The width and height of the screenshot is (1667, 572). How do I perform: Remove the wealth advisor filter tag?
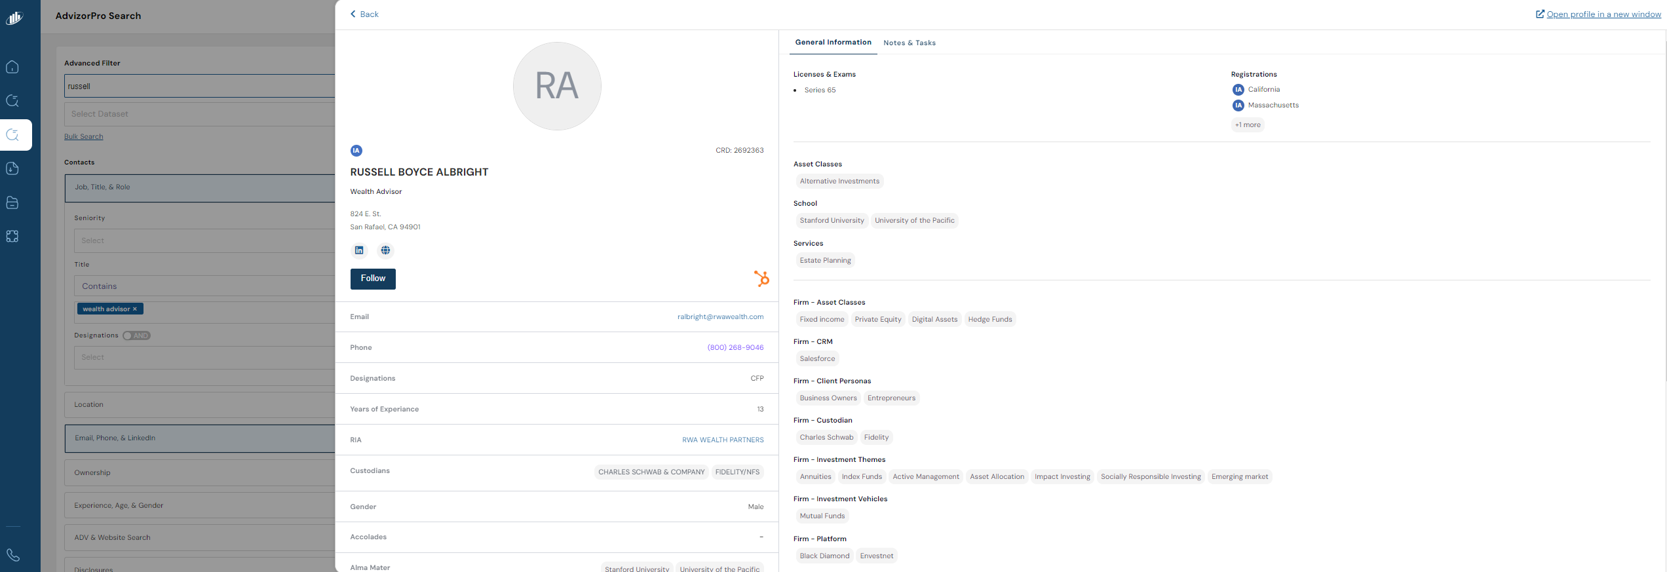point(135,309)
